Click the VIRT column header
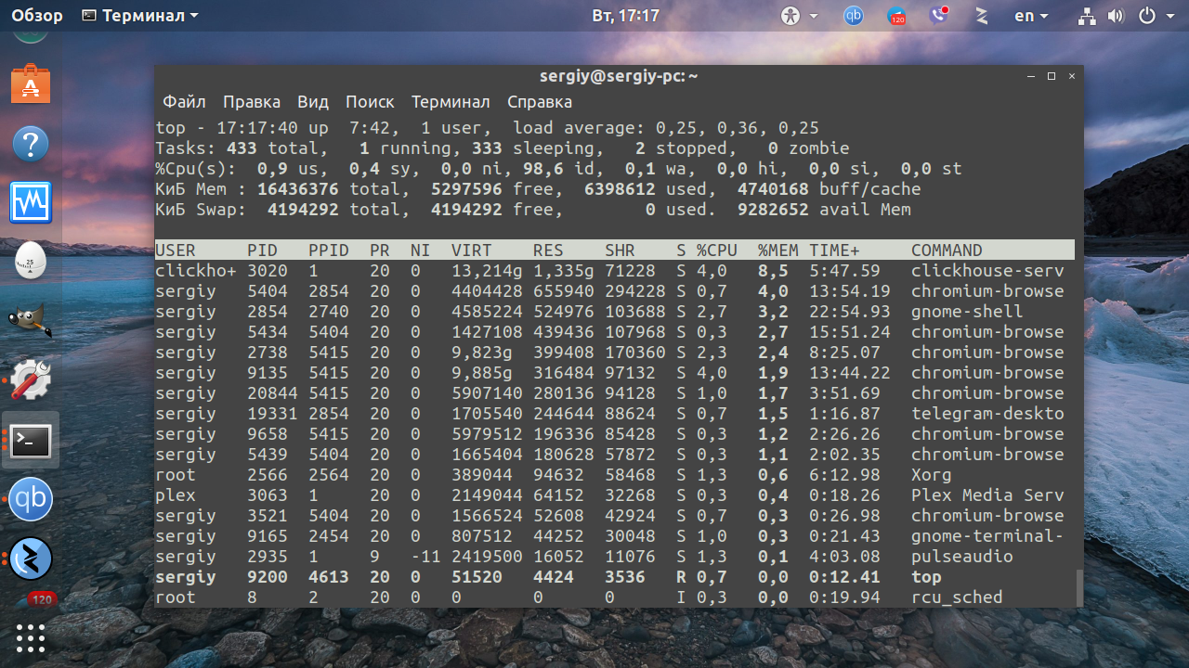The height and width of the screenshot is (668, 1189). (x=472, y=250)
